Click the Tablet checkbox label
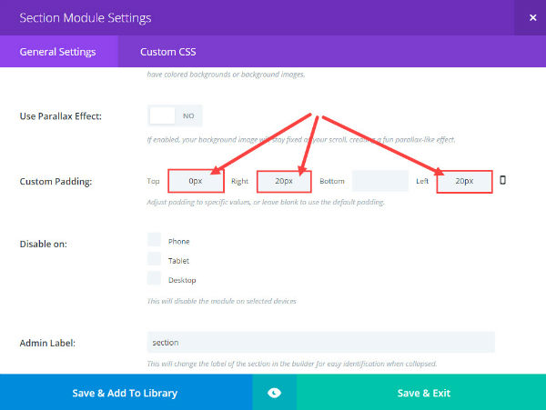 (x=178, y=261)
